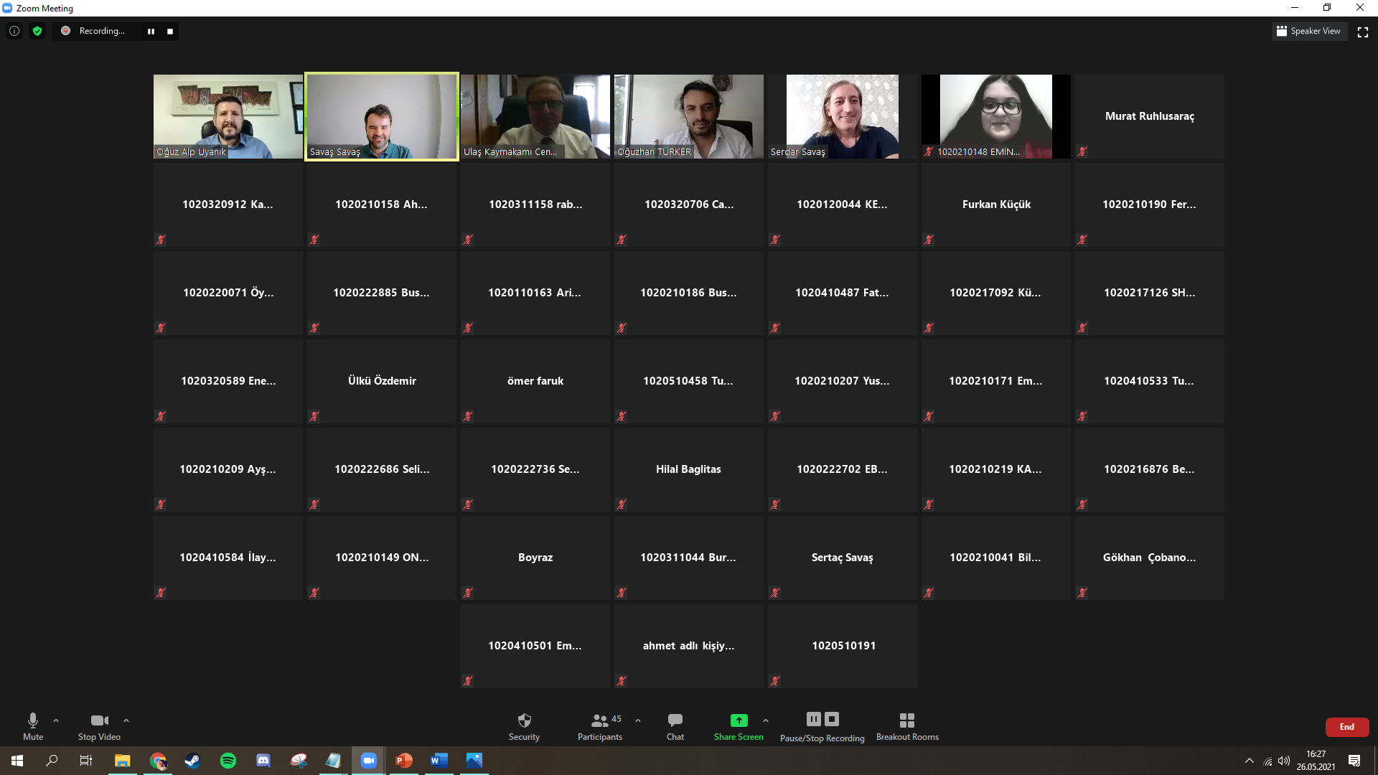Select Ulaş Kaymakamı video tile

[535, 116]
